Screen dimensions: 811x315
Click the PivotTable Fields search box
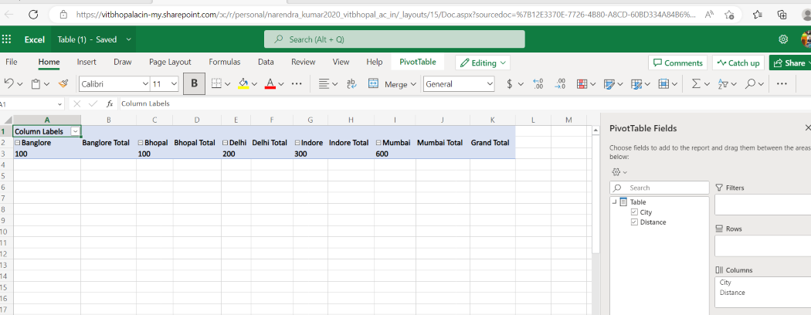[x=666, y=188]
